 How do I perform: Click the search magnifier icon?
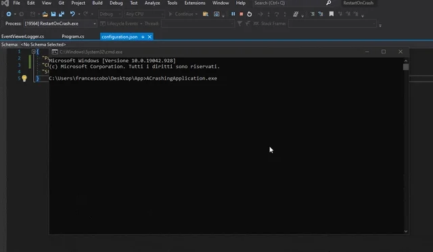[x=329, y=3]
